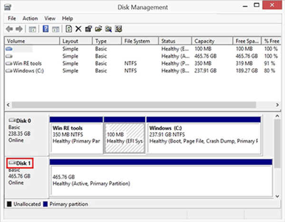Click the 'Primary partition' legend text
The image size is (285, 222).
(x=69, y=204)
